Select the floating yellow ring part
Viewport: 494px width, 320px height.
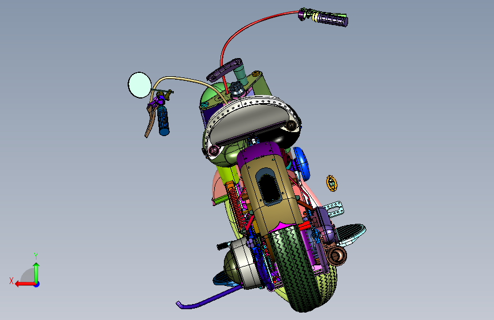tap(332, 183)
